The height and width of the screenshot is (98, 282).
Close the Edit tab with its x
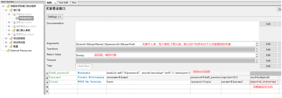coord(55,3)
